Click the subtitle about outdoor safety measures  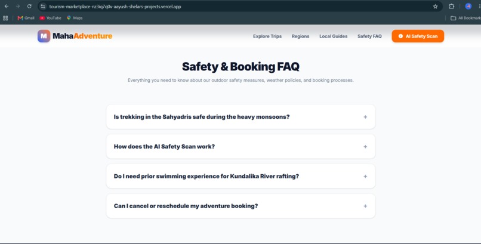pyautogui.click(x=241, y=81)
